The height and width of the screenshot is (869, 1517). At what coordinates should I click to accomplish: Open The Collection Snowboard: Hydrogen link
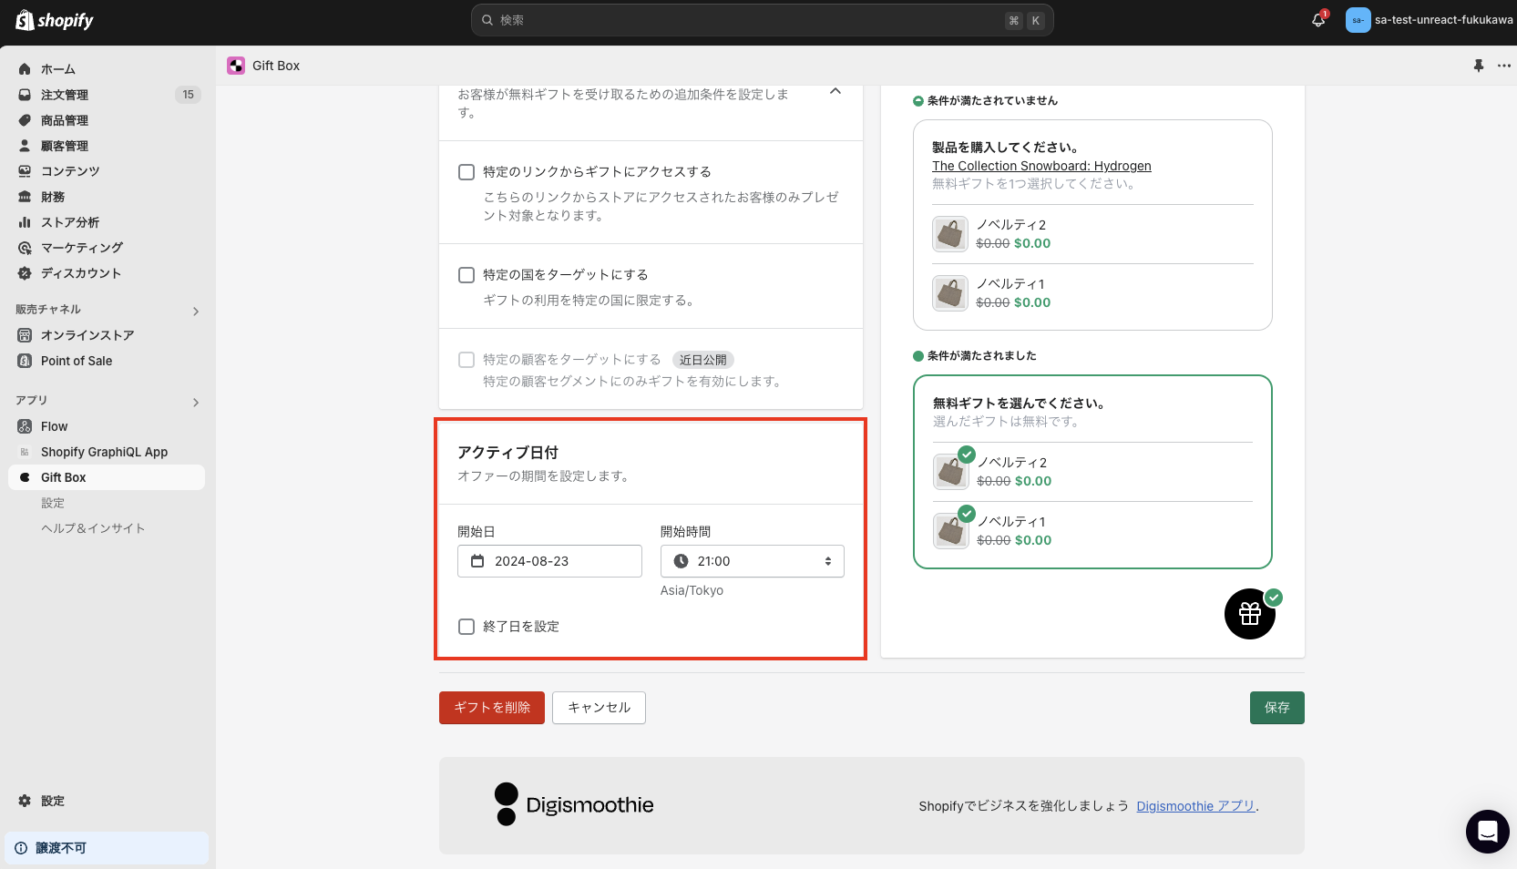(1040, 165)
